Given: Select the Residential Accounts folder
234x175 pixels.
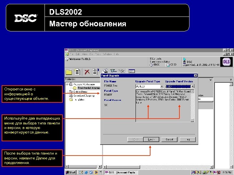Looking at the screenshot, I should 89,88.
